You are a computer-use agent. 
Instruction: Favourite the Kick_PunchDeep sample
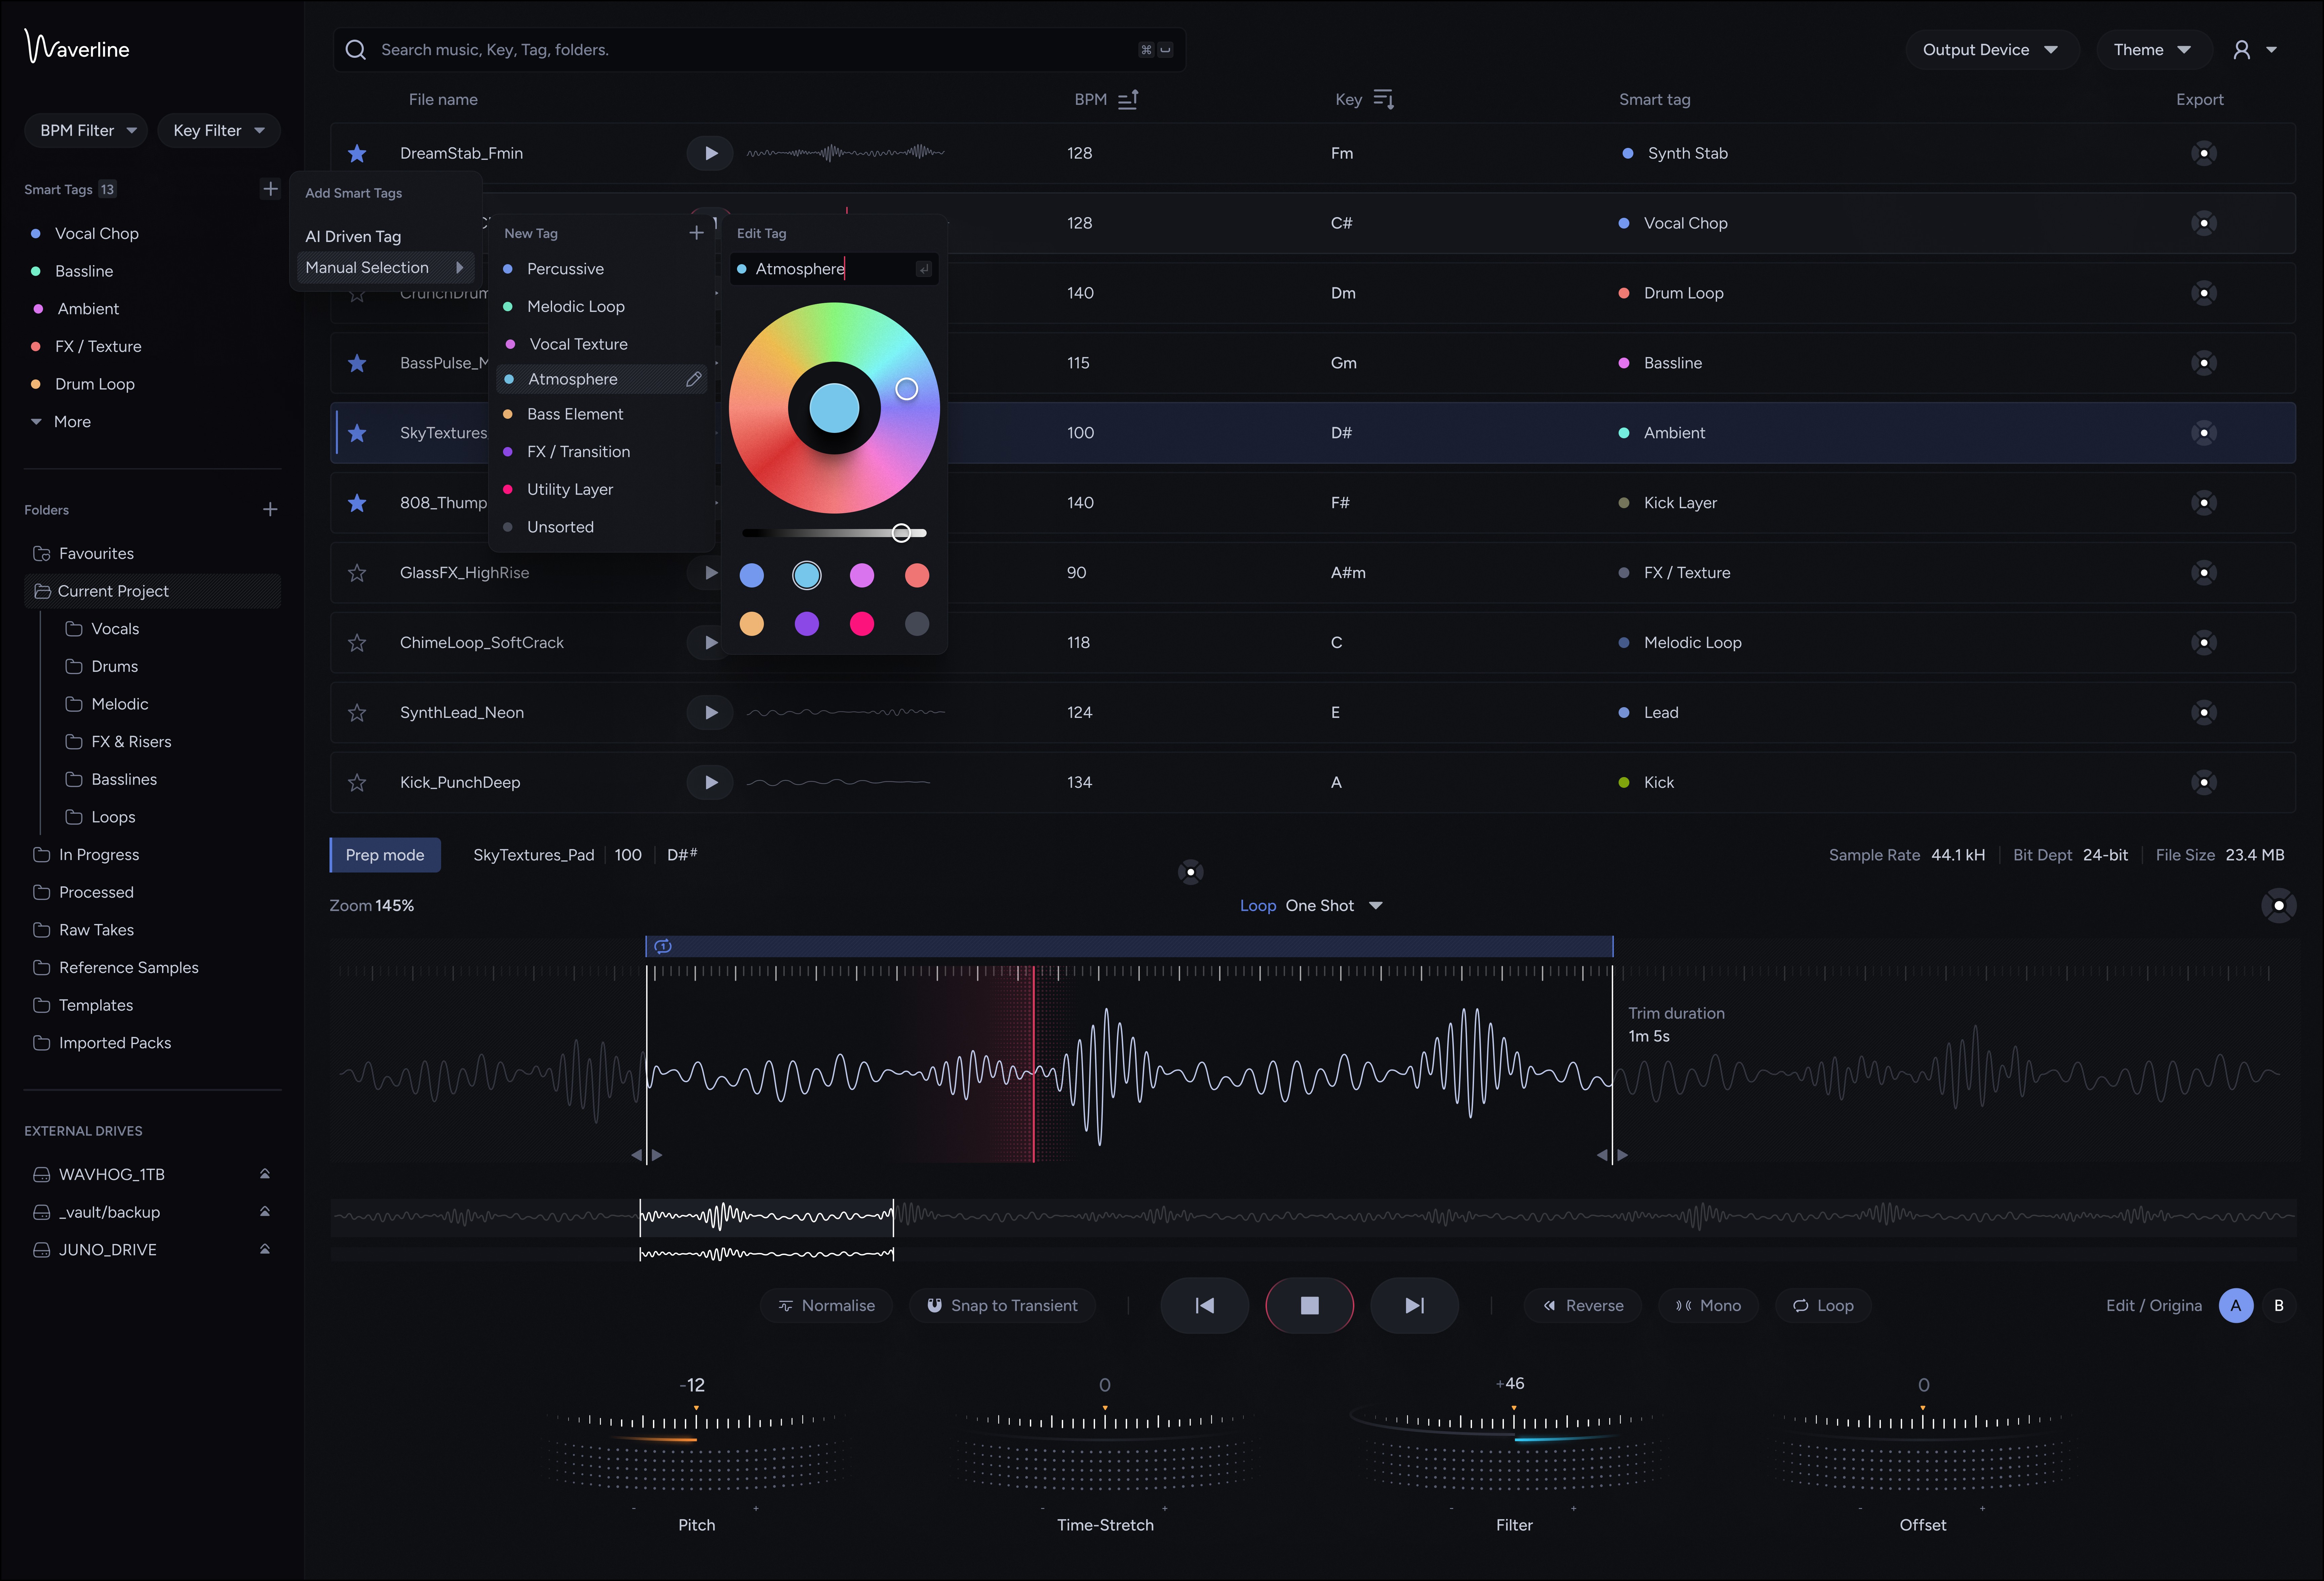tap(357, 782)
